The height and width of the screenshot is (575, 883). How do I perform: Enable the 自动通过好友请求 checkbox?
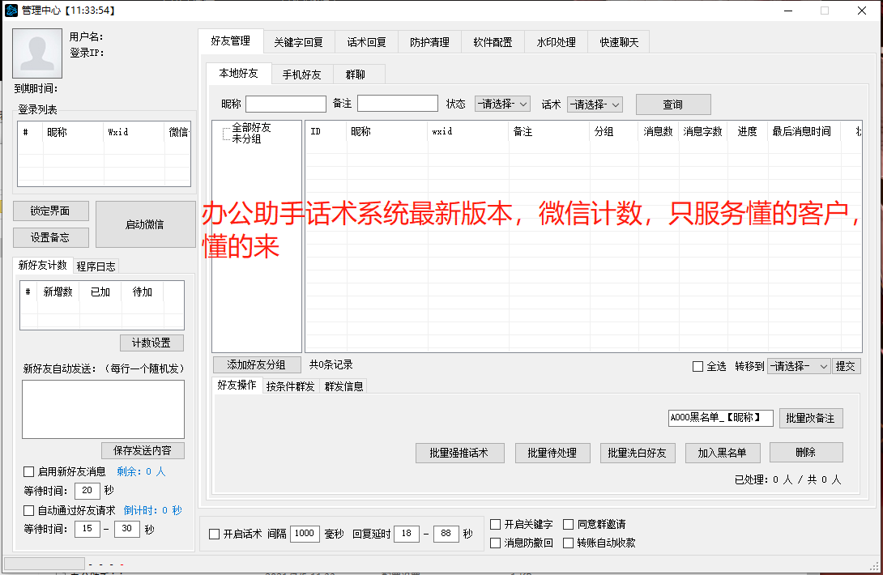(x=28, y=510)
